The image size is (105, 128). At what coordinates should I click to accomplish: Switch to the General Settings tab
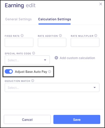click(18, 19)
